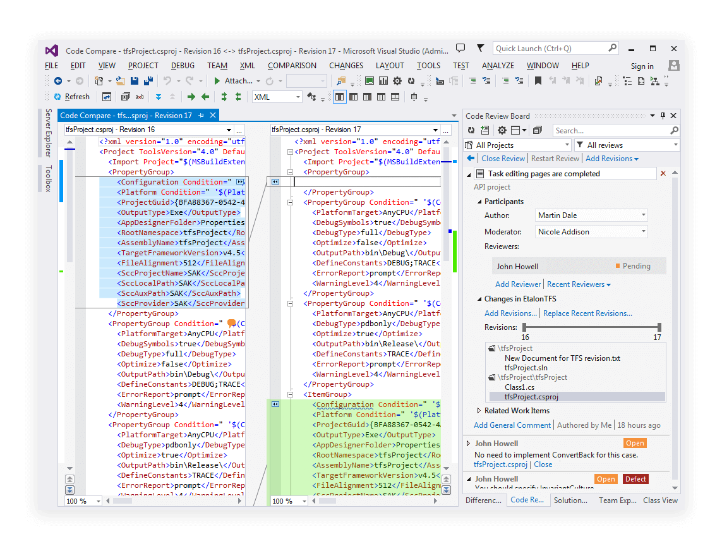Click the Code Review collapse-all windows icon
This screenshot has width=722, height=558.
538,130
